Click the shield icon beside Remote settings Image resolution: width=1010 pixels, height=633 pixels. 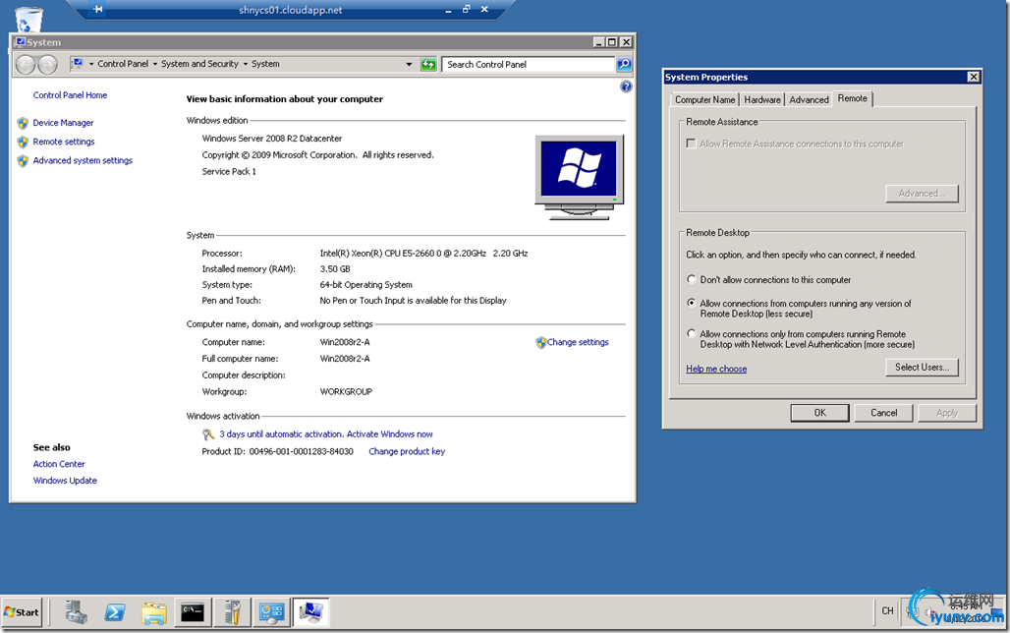[x=23, y=142]
